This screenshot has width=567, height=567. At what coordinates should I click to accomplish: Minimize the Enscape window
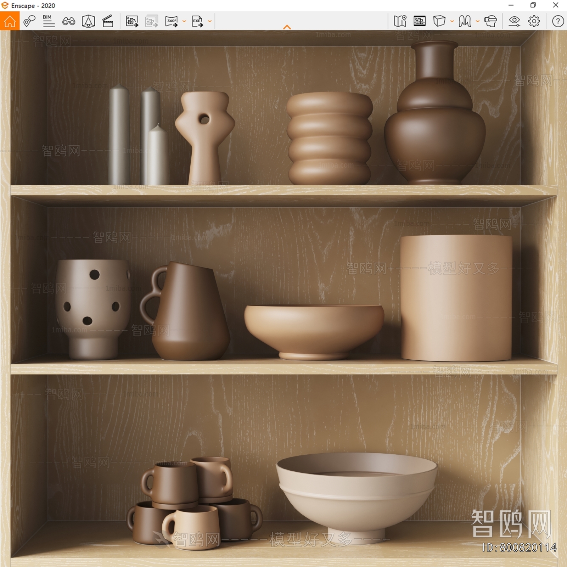coord(511,5)
